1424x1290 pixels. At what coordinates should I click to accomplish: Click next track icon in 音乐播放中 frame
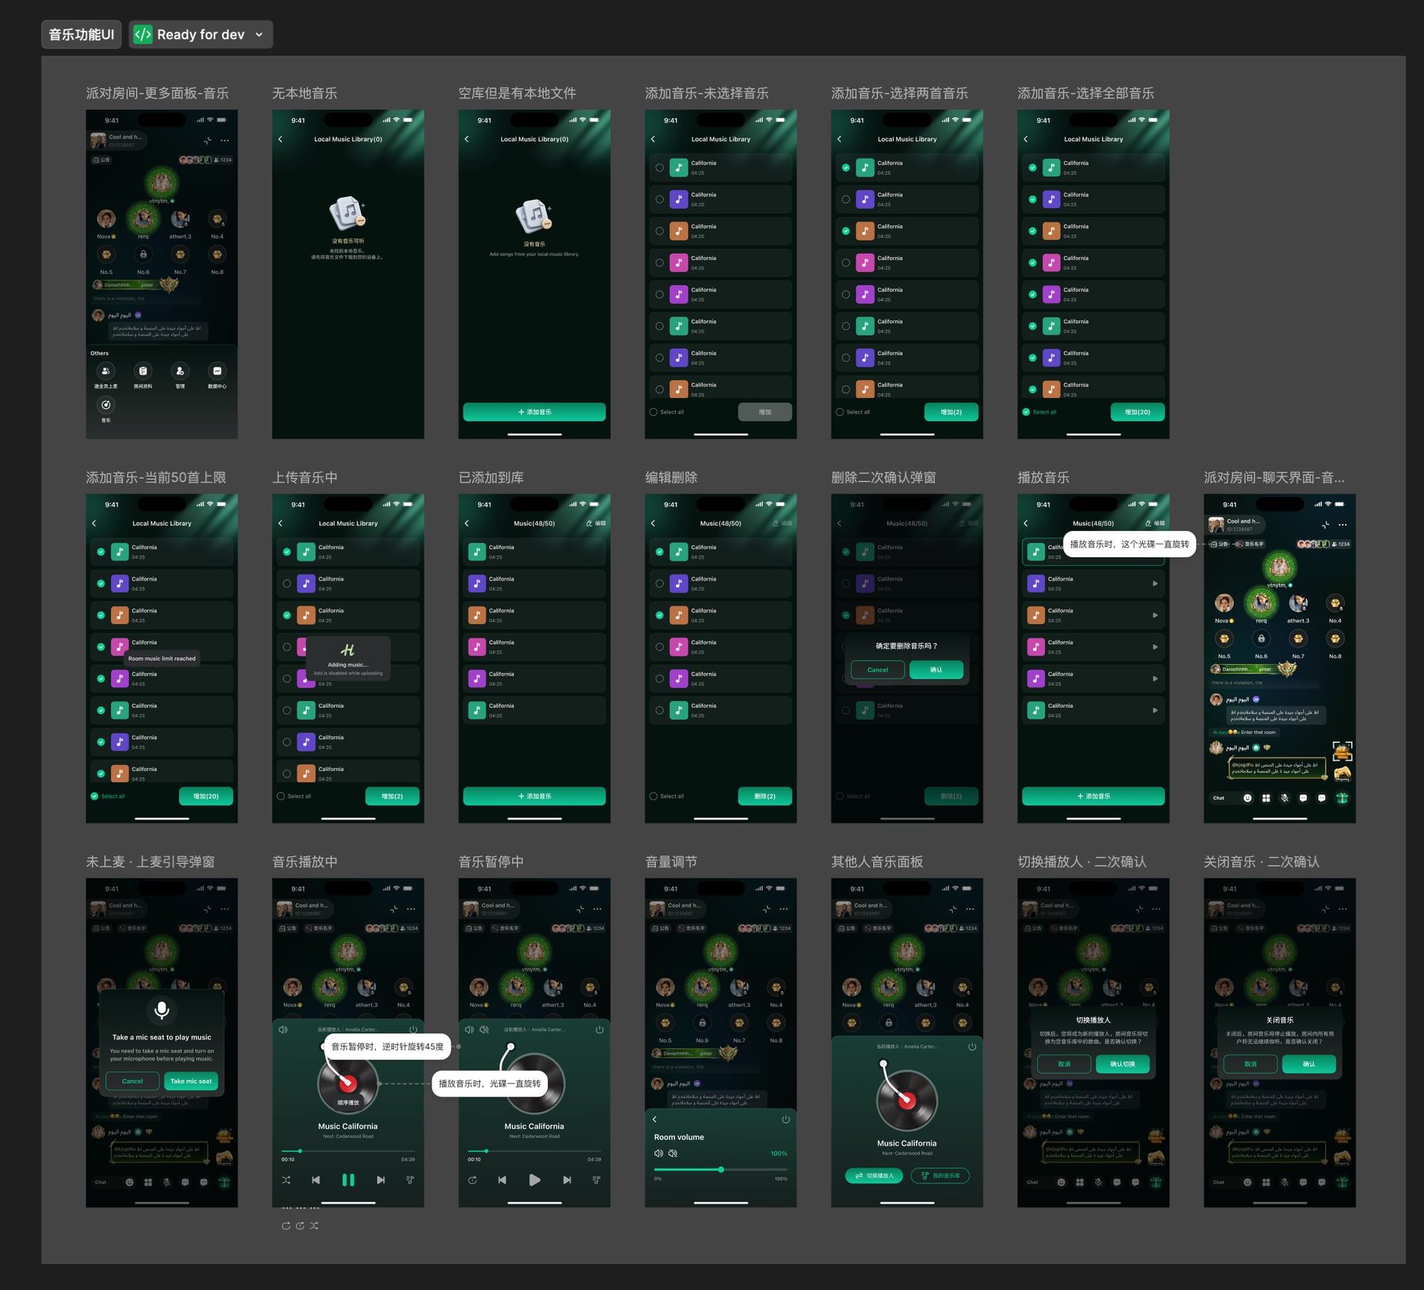(x=381, y=1180)
